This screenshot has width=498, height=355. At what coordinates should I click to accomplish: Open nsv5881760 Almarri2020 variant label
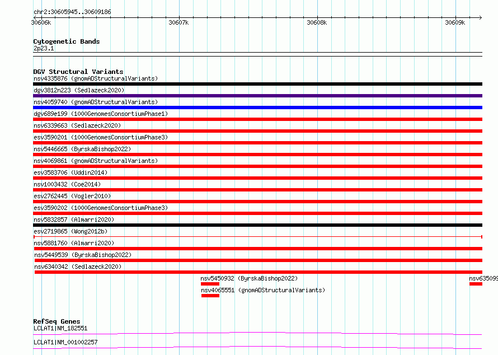(74, 243)
